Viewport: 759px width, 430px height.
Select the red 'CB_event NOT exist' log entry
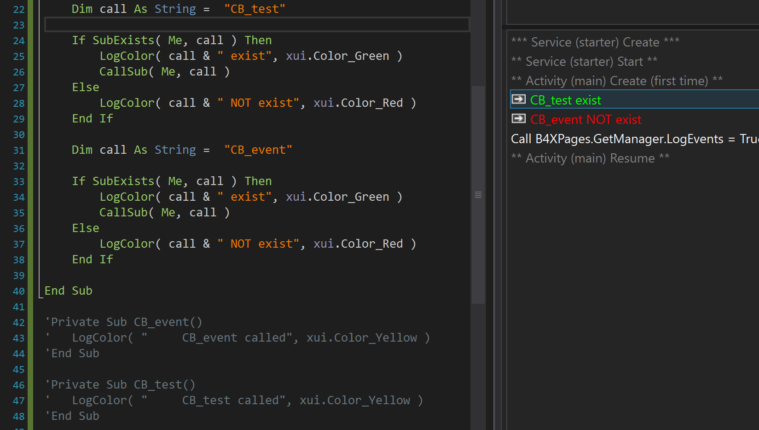pos(585,119)
